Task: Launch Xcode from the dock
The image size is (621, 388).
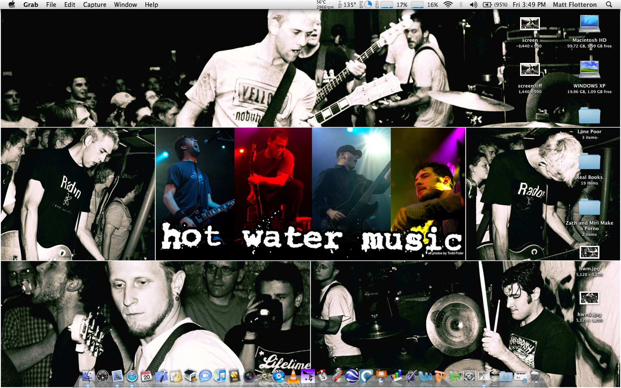Action: point(161,376)
